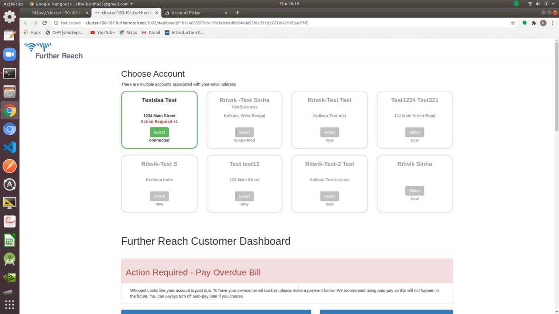Open Terminal from the dock

[10, 73]
